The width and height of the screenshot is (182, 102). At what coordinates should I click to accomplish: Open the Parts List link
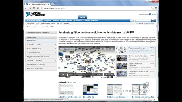(55, 24)
